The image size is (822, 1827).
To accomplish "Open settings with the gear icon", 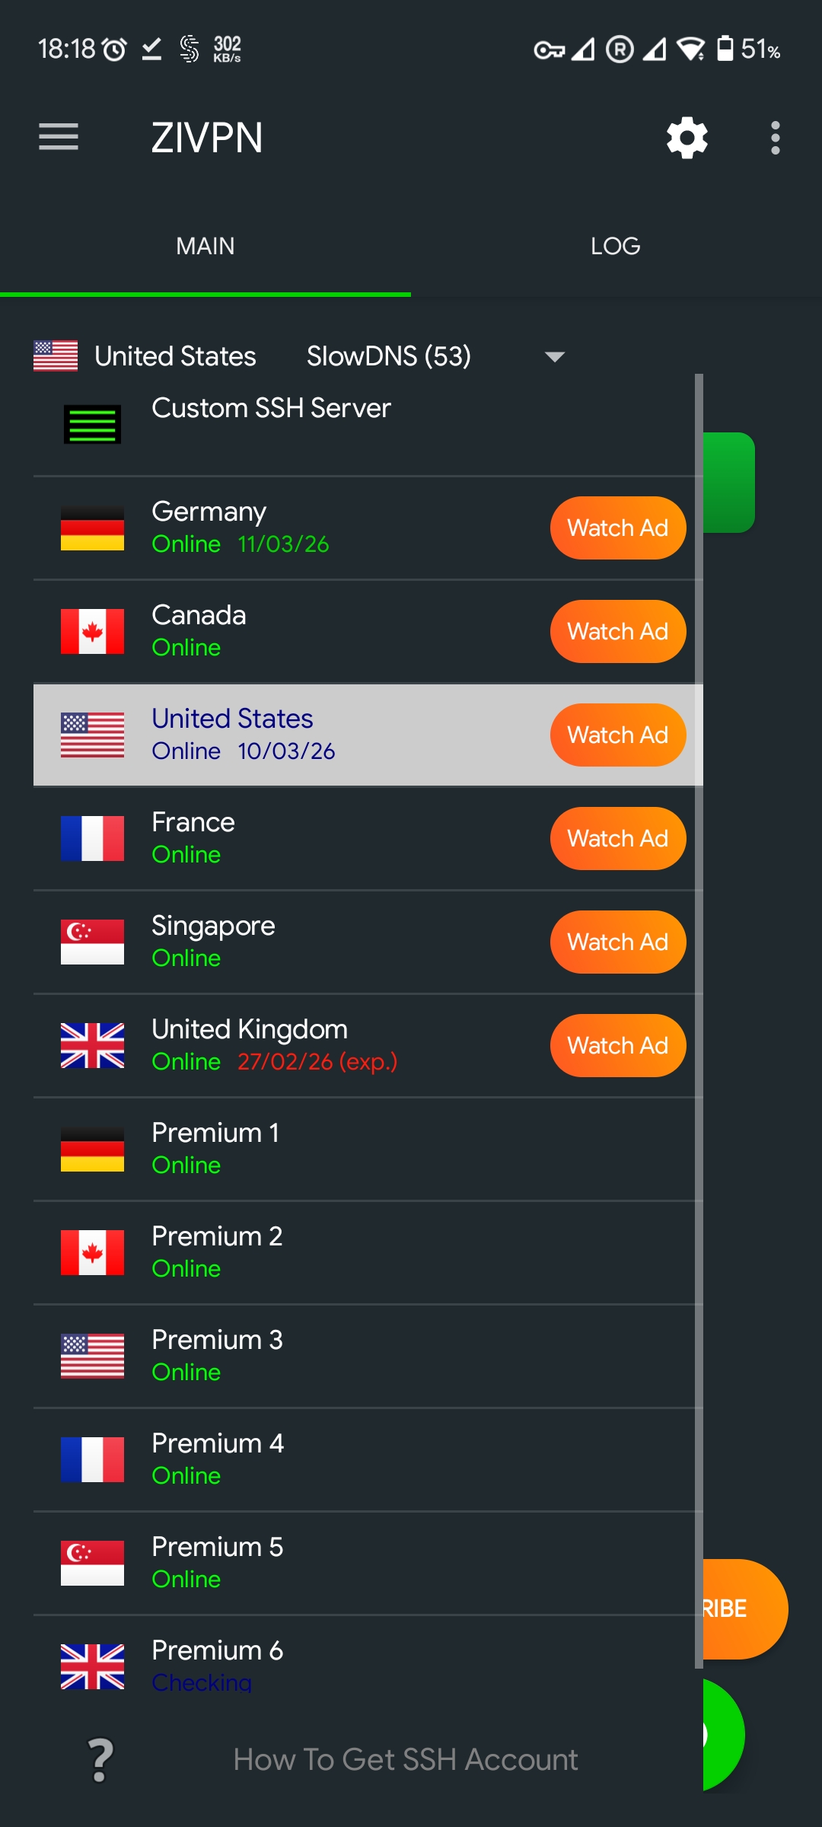I will click(687, 138).
